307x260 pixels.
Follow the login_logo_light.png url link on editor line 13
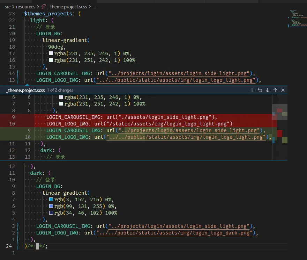coord(176,80)
